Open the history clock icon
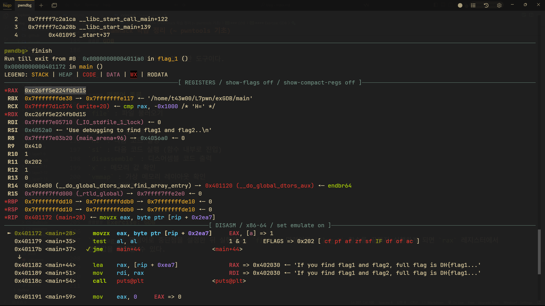 coord(486,5)
